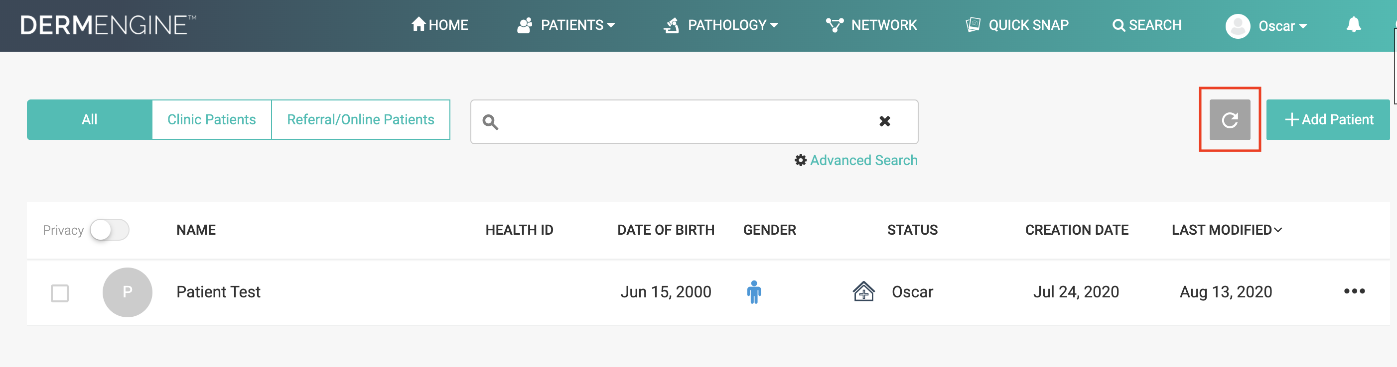This screenshot has height=367, width=1397.
Task: Switch to Clinic Patients tab
Action: coord(211,120)
